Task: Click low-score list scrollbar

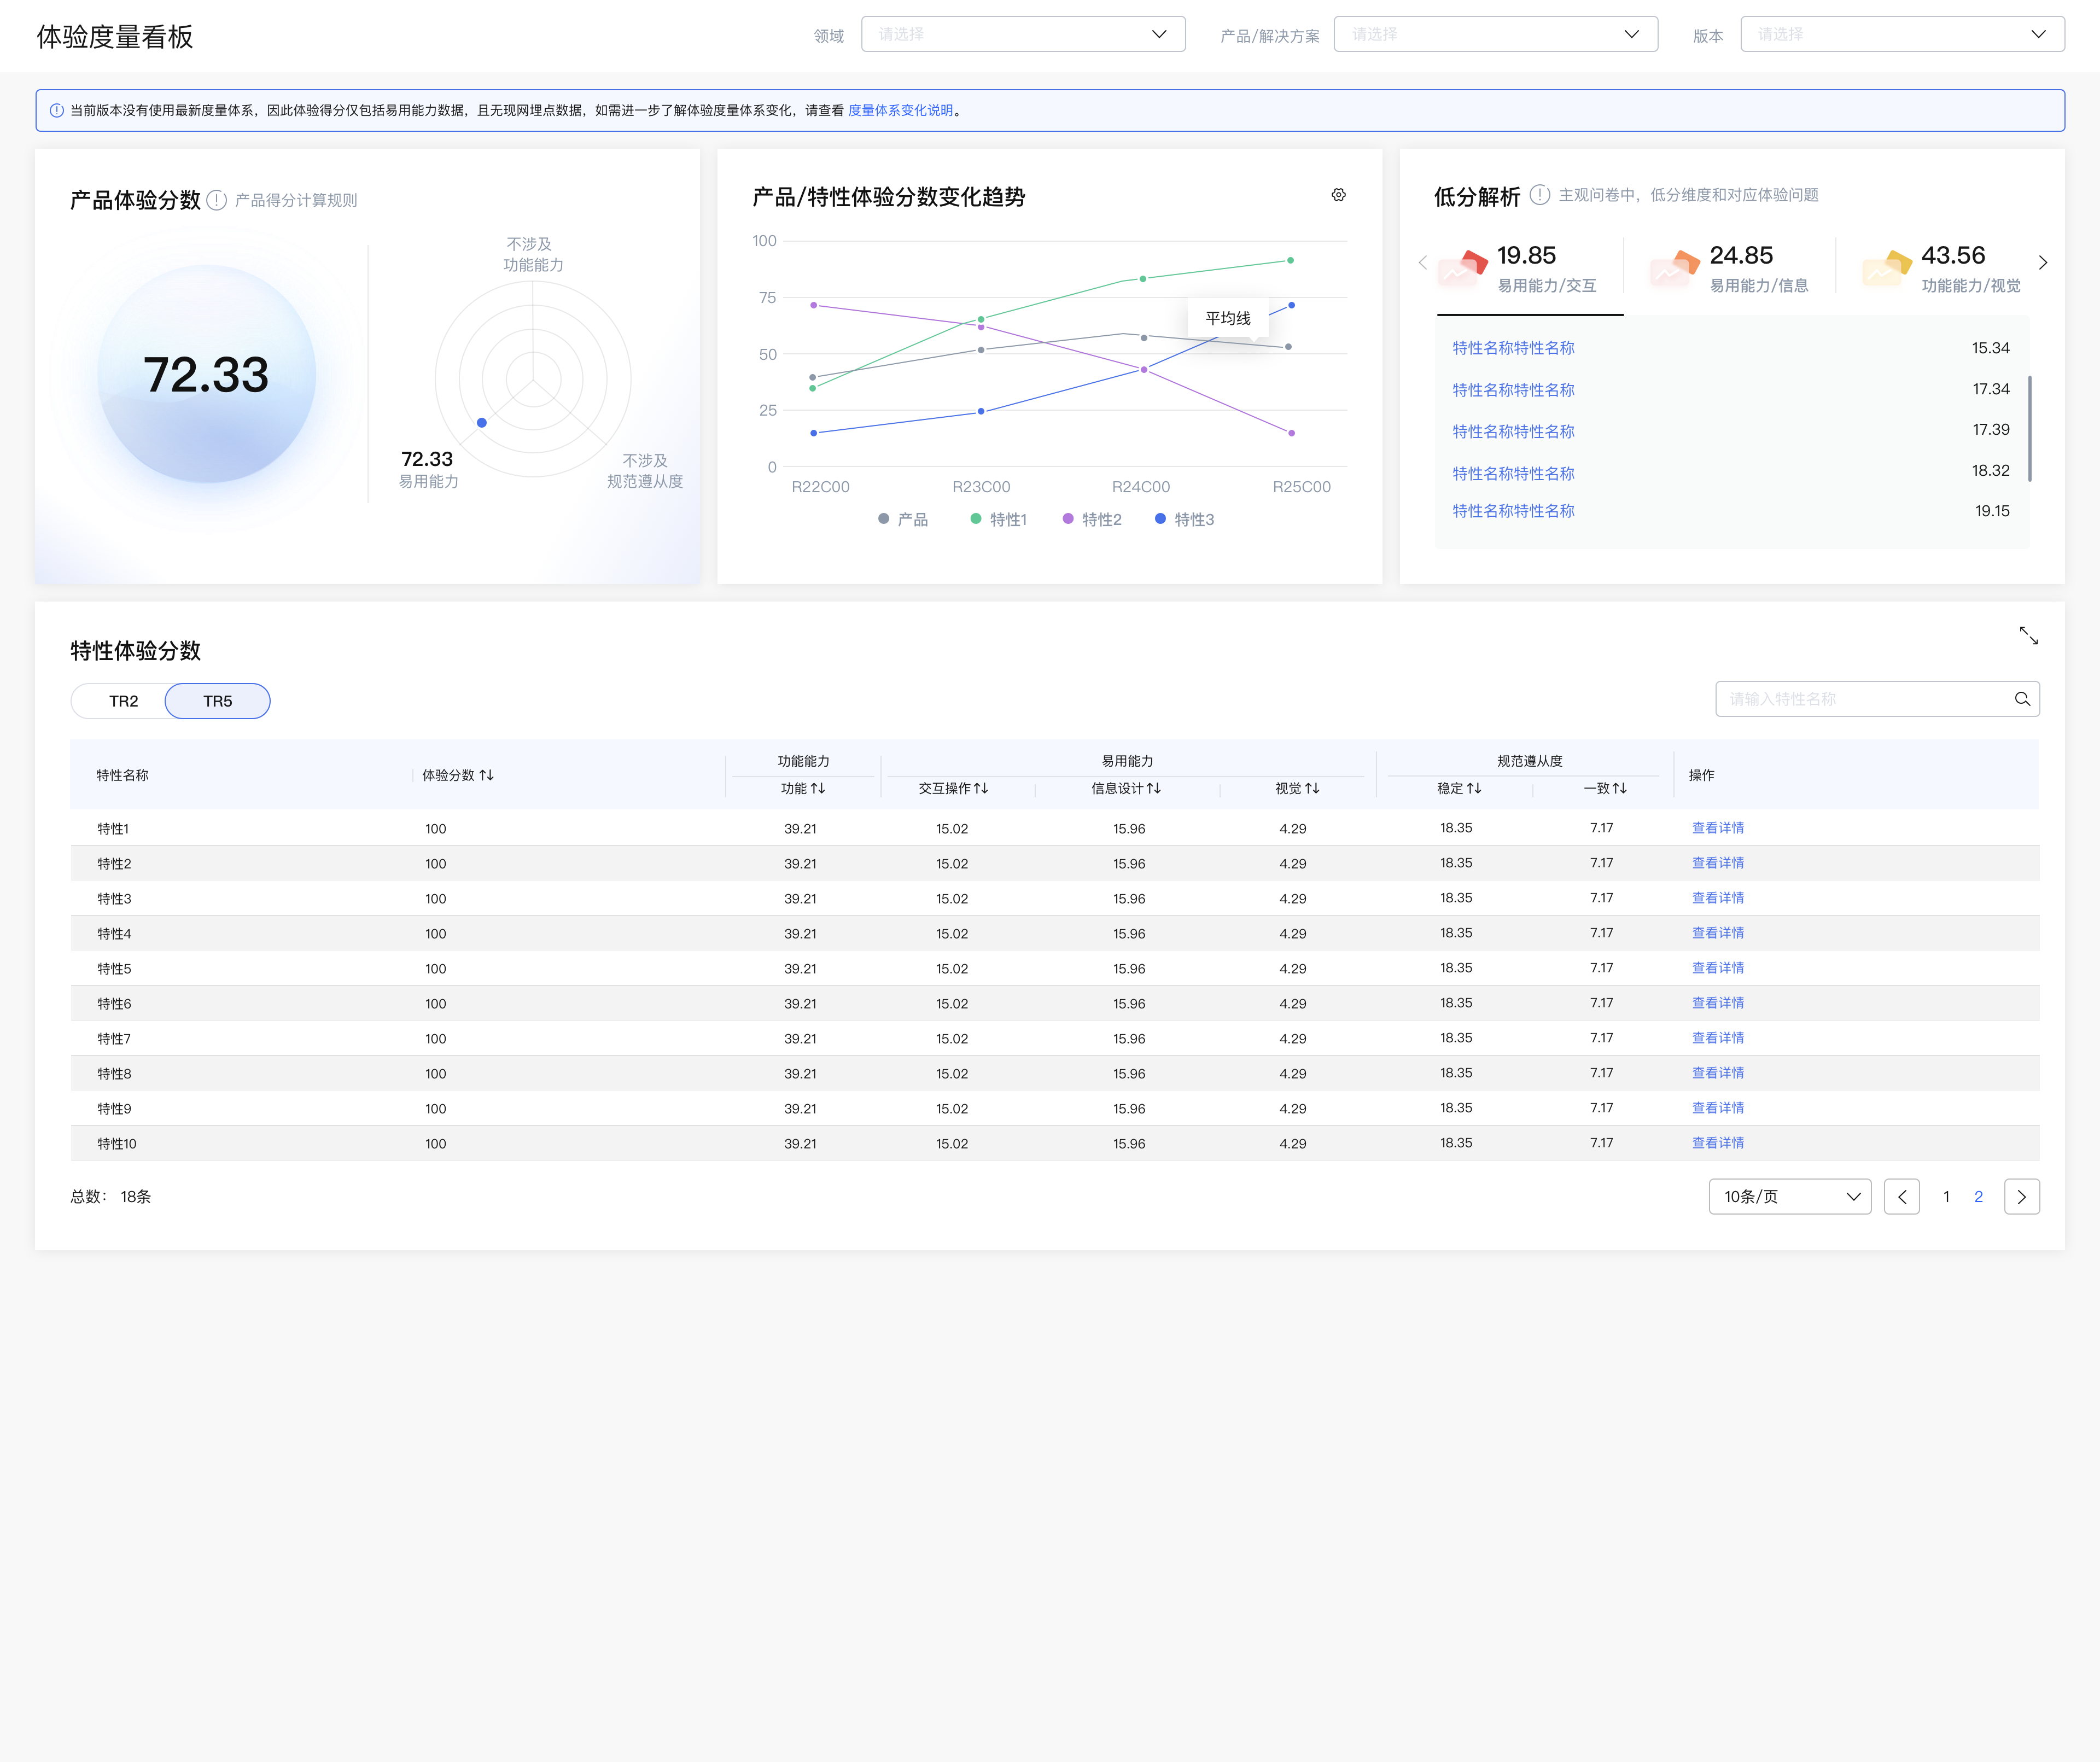Action: (2029, 429)
